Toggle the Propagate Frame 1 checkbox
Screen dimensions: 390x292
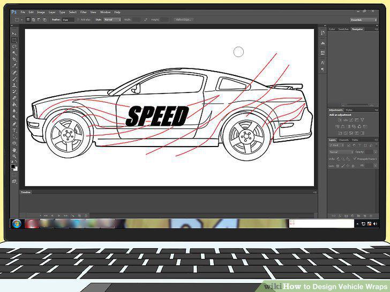pyautogui.click(x=355, y=158)
